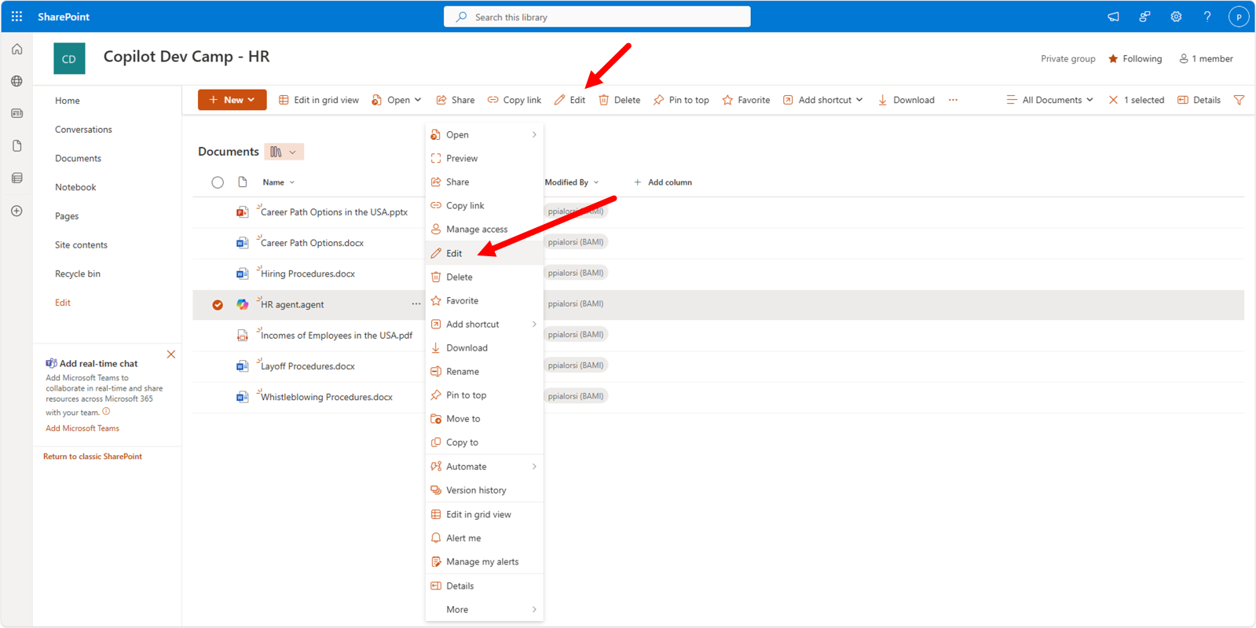The width and height of the screenshot is (1256, 628).
Task: Click Copy link in the command bar
Action: (x=514, y=100)
